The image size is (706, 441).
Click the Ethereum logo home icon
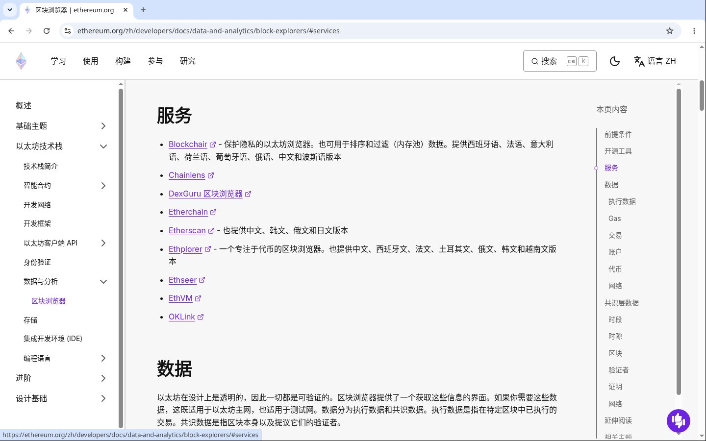(21, 61)
